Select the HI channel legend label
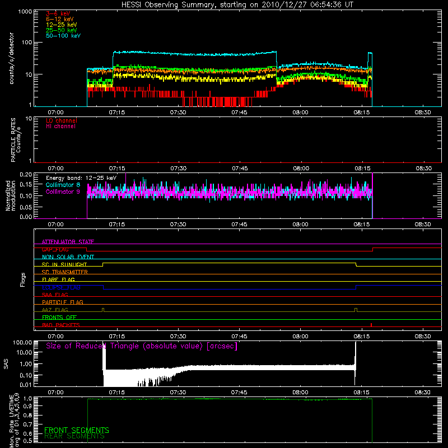 pyautogui.click(x=60, y=126)
